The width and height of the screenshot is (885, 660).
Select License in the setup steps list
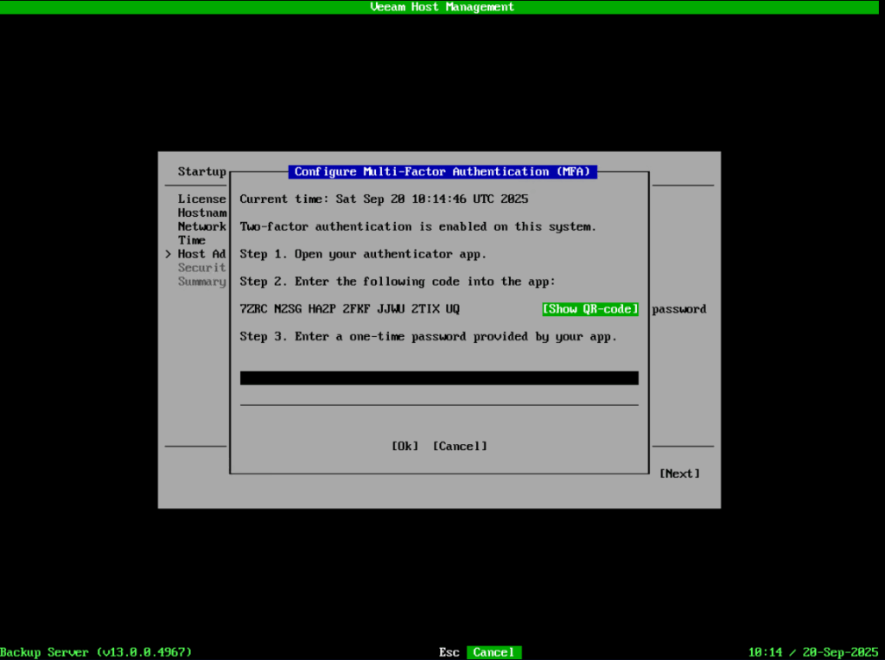click(x=201, y=199)
